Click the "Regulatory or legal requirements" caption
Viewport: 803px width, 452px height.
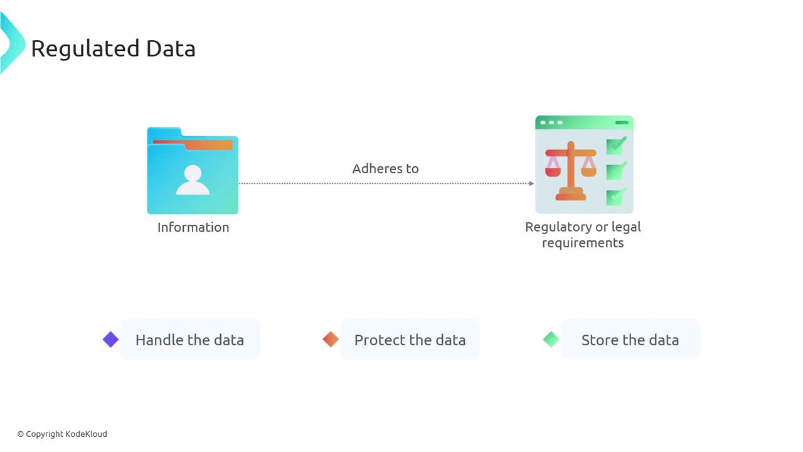pos(583,235)
